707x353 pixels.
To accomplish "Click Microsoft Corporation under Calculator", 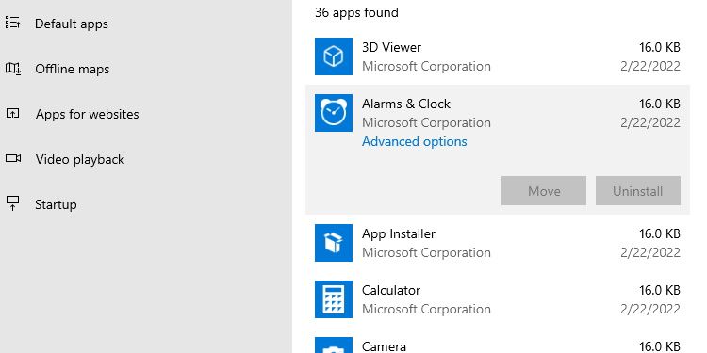I will [426, 310].
